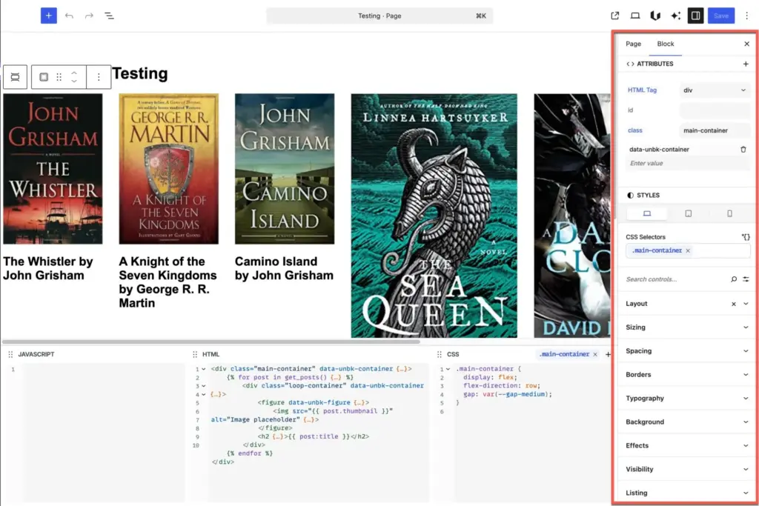Redo the last change
The width and height of the screenshot is (759, 506).
(x=89, y=16)
